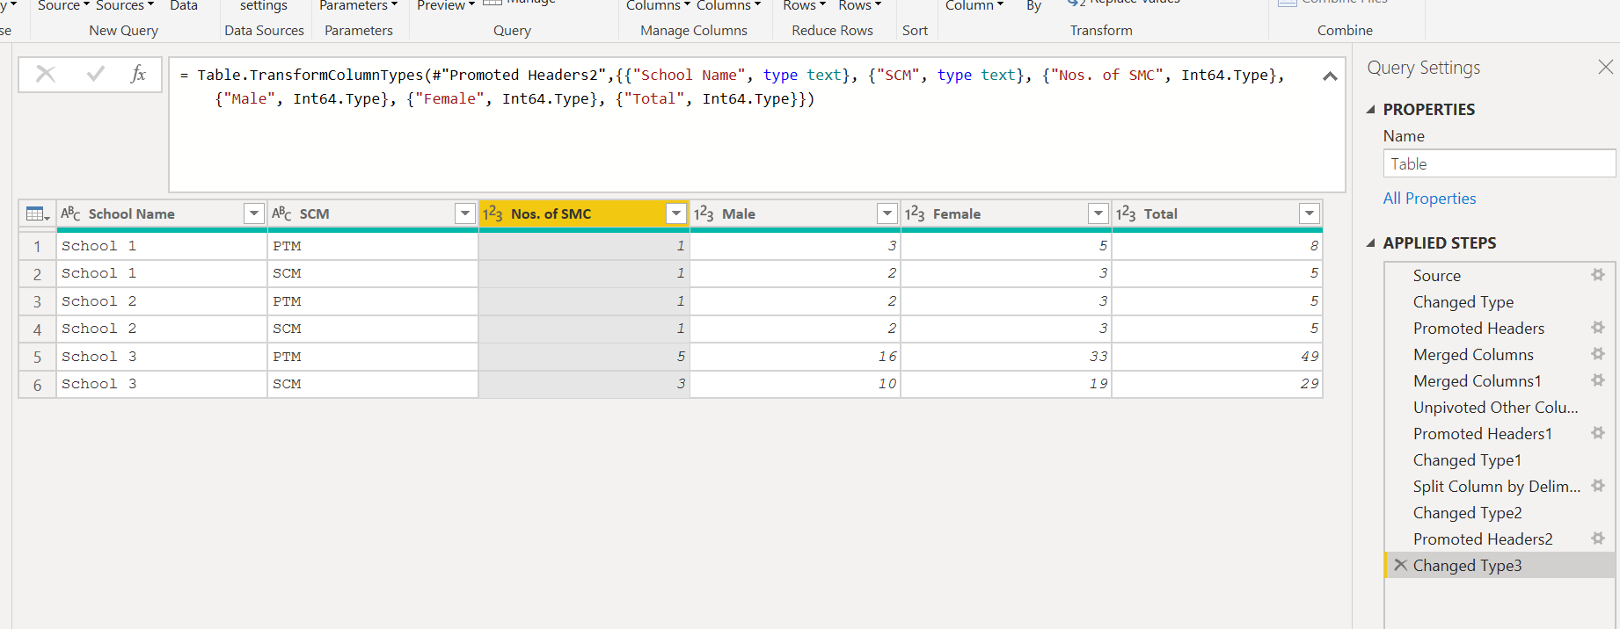Change the Male column data type icon
Screen dimensions: 1620x629
(704, 213)
